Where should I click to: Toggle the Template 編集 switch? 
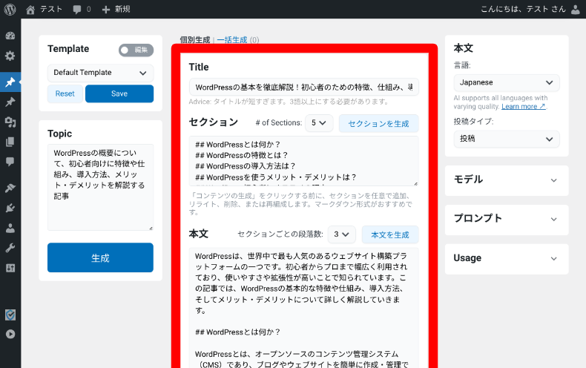coord(136,50)
